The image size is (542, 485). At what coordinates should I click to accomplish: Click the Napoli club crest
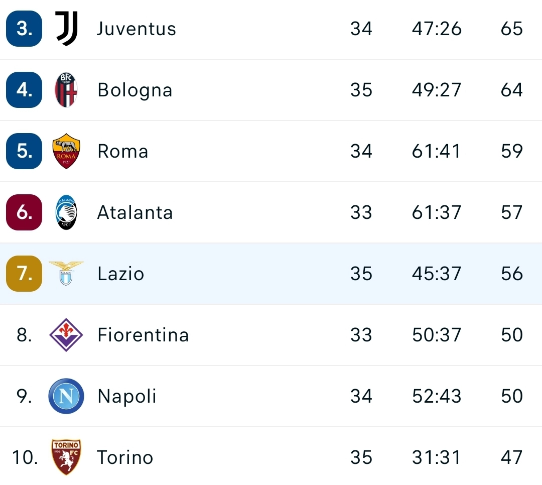(66, 396)
